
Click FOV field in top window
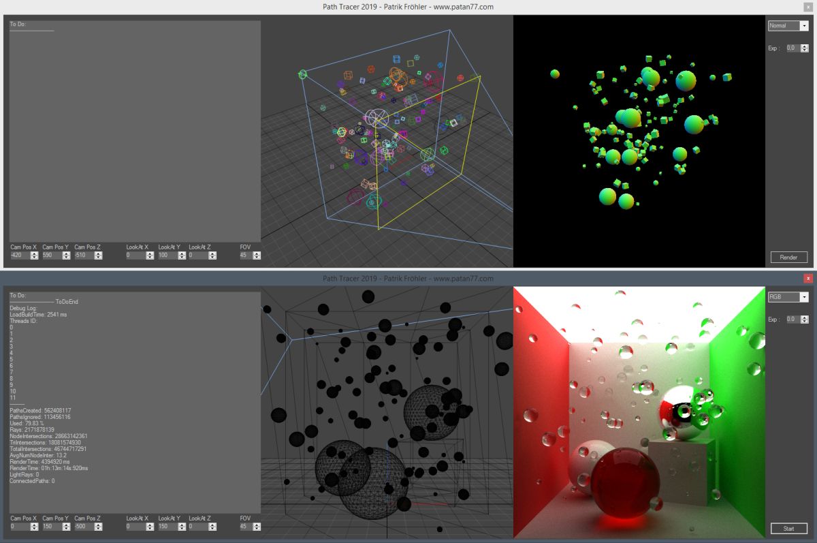pyautogui.click(x=246, y=255)
